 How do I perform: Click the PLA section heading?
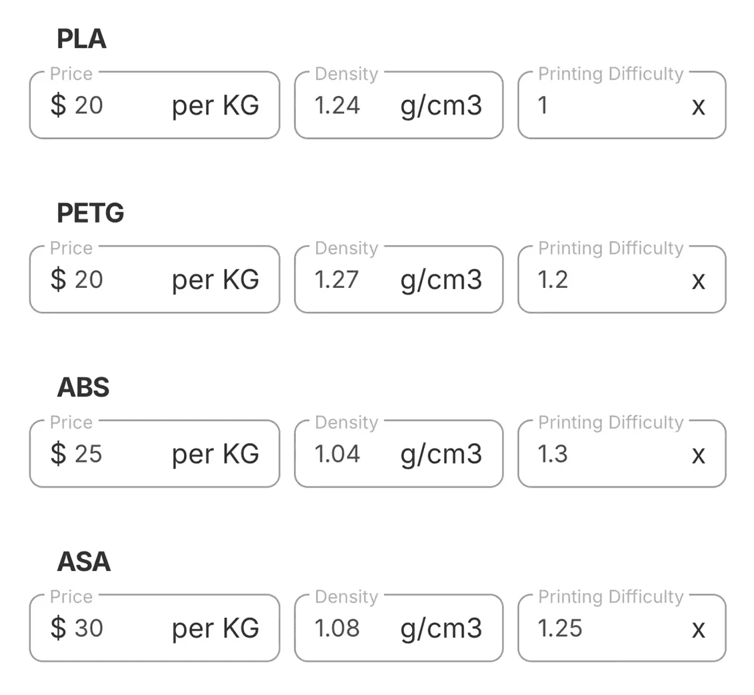(x=81, y=40)
